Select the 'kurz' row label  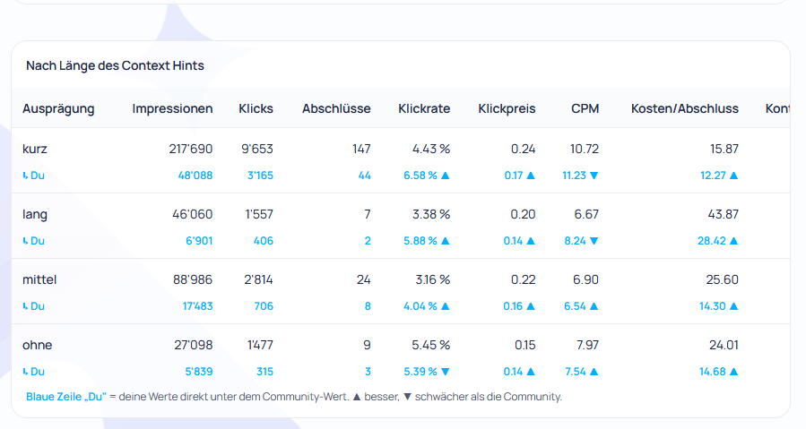(x=35, y=149)
